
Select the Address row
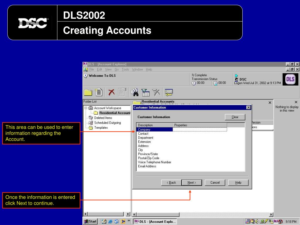tap(143, 146)
